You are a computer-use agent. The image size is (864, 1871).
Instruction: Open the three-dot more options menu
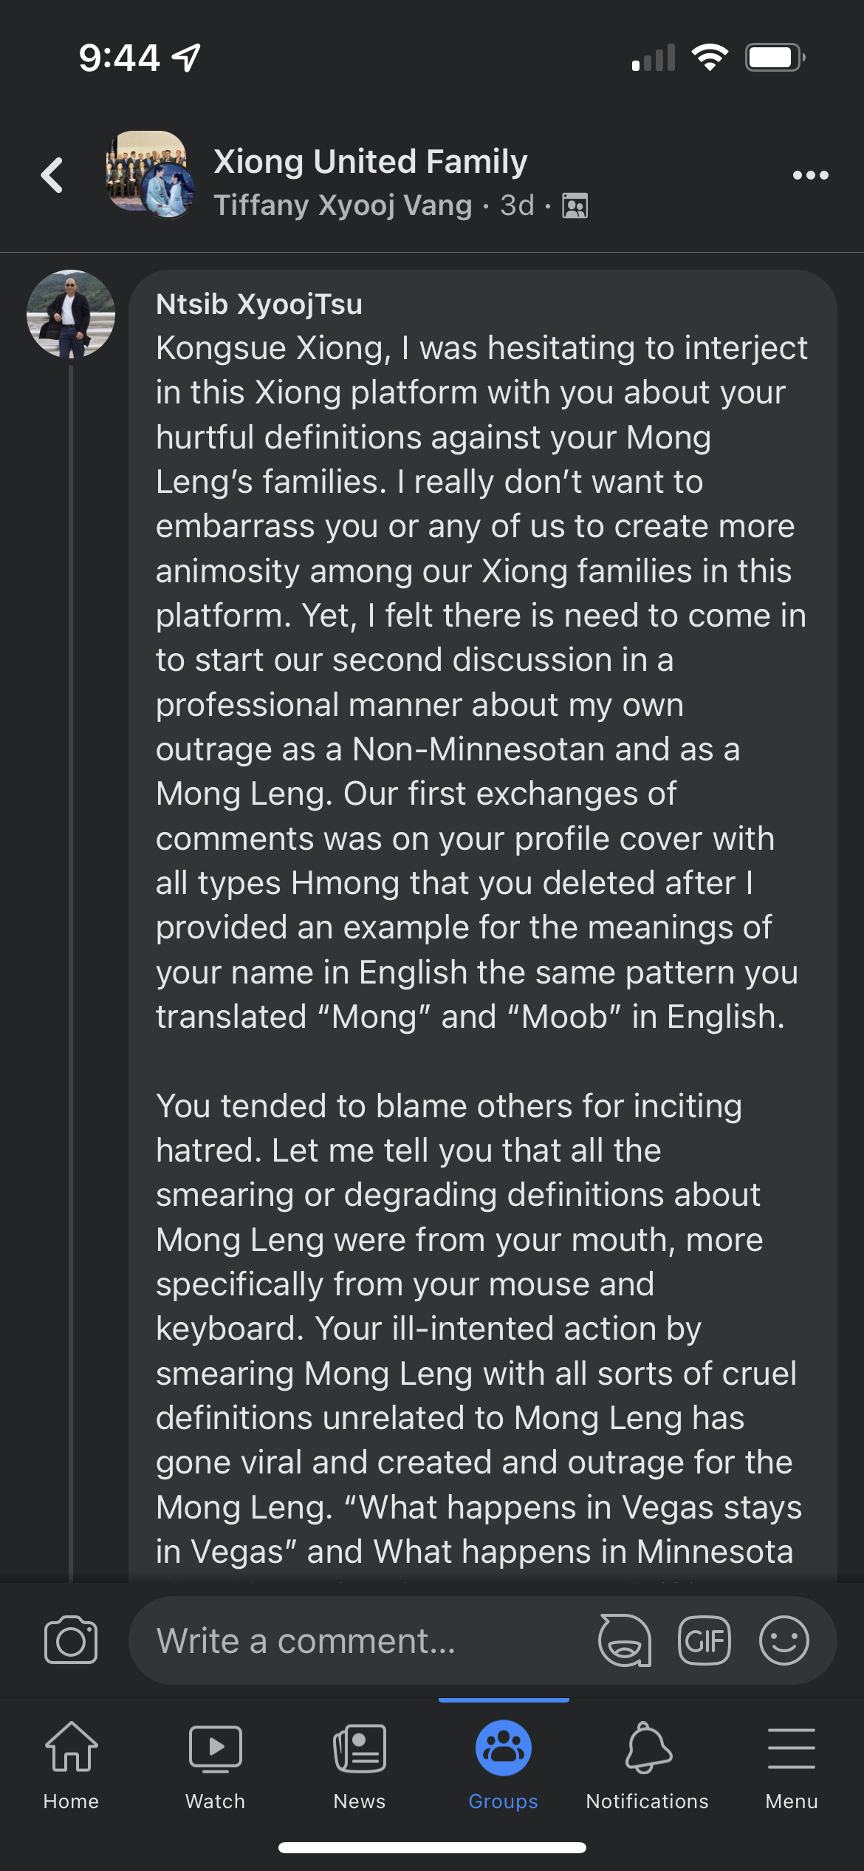point(810,176)
